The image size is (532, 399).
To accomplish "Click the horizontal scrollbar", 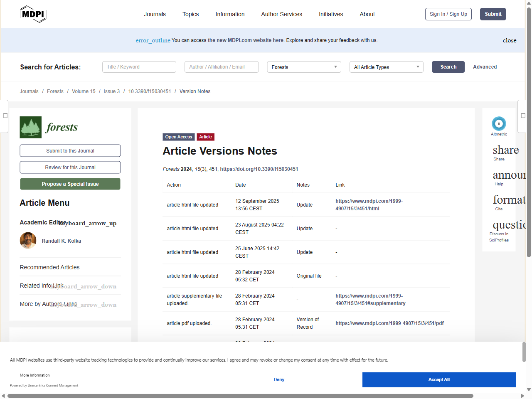I will (240, 396).
